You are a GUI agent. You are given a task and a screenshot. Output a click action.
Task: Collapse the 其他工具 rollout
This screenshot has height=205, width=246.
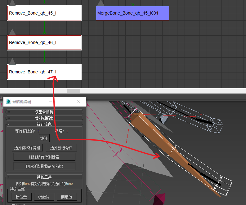44,177
